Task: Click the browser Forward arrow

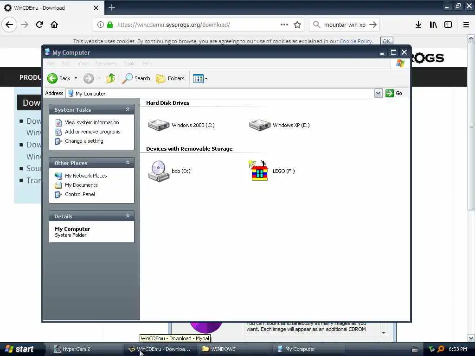Action: [25, 25]
